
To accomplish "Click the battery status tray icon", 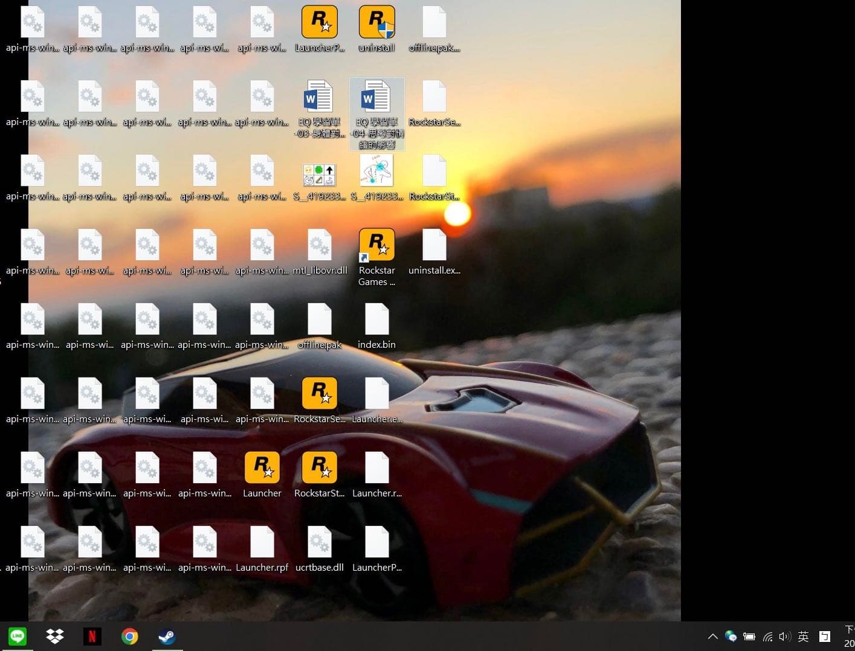I will 749,636.
